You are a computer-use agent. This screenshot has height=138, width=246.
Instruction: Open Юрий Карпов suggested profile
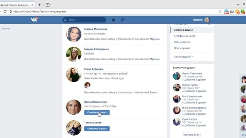189,119
